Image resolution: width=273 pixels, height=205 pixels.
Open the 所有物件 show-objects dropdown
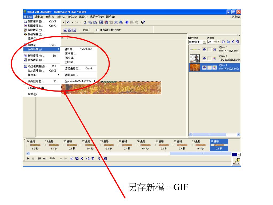tap(204, 42)
